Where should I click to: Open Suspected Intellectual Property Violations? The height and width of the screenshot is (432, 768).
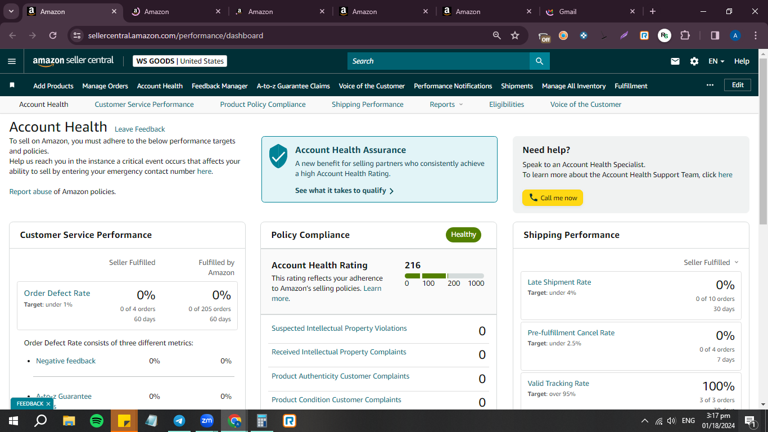[x=339, y=328]
